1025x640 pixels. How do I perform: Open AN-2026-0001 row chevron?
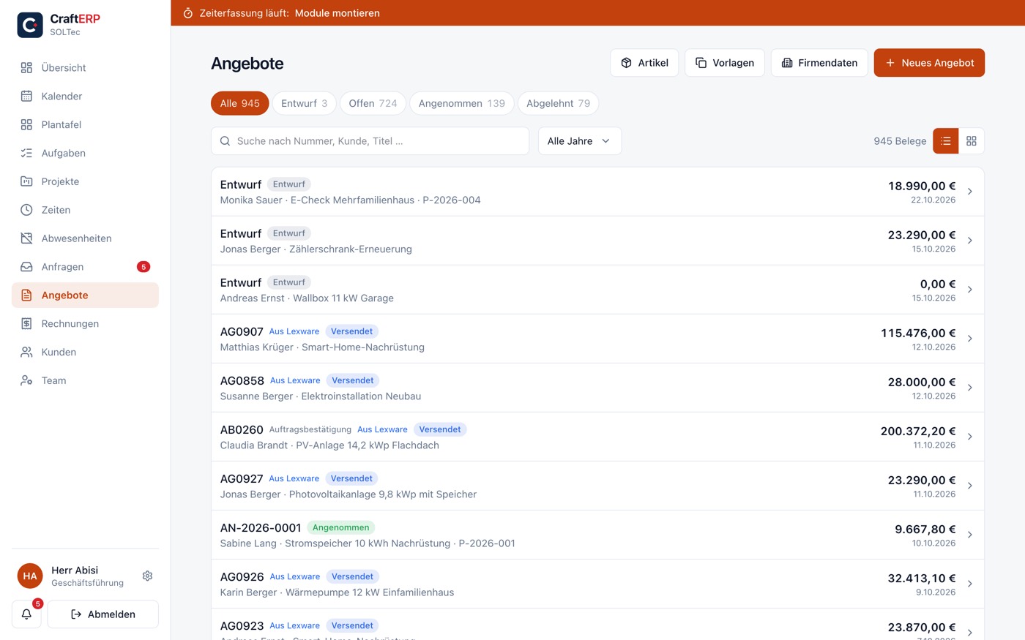pyautogui.click(x=970, y=535)
